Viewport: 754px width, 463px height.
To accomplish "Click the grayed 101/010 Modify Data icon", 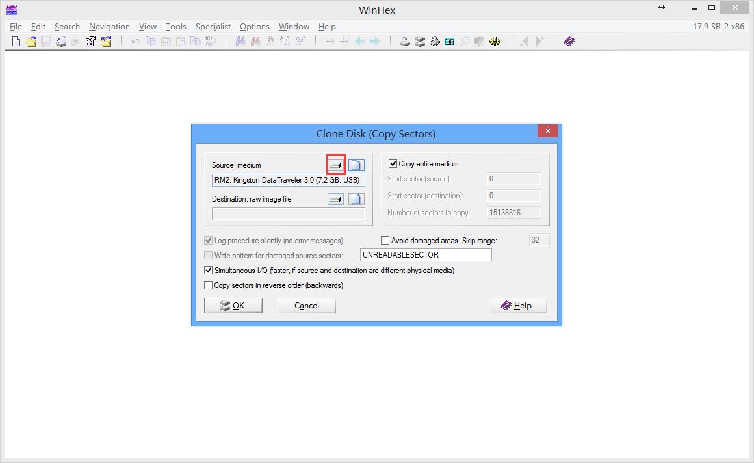I will (x=210, y=42).
